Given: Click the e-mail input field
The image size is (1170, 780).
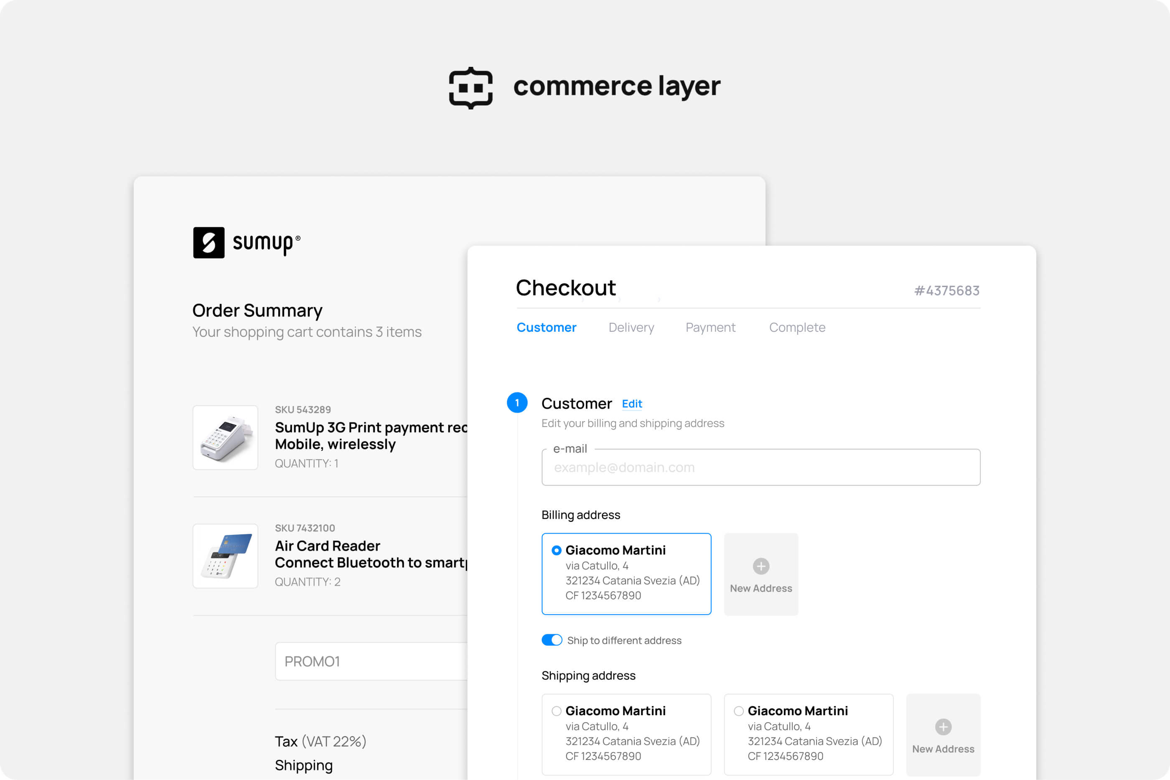Looking at the screenshot, I should [760, 467].
